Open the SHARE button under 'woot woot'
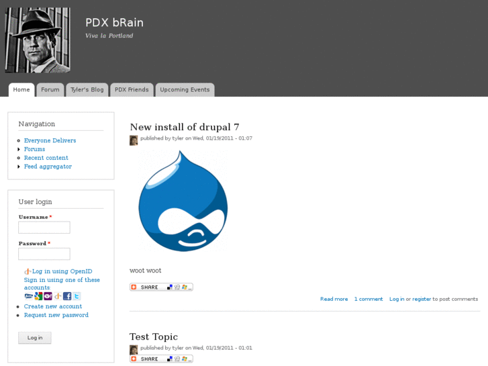 click(x=161, y=287)
